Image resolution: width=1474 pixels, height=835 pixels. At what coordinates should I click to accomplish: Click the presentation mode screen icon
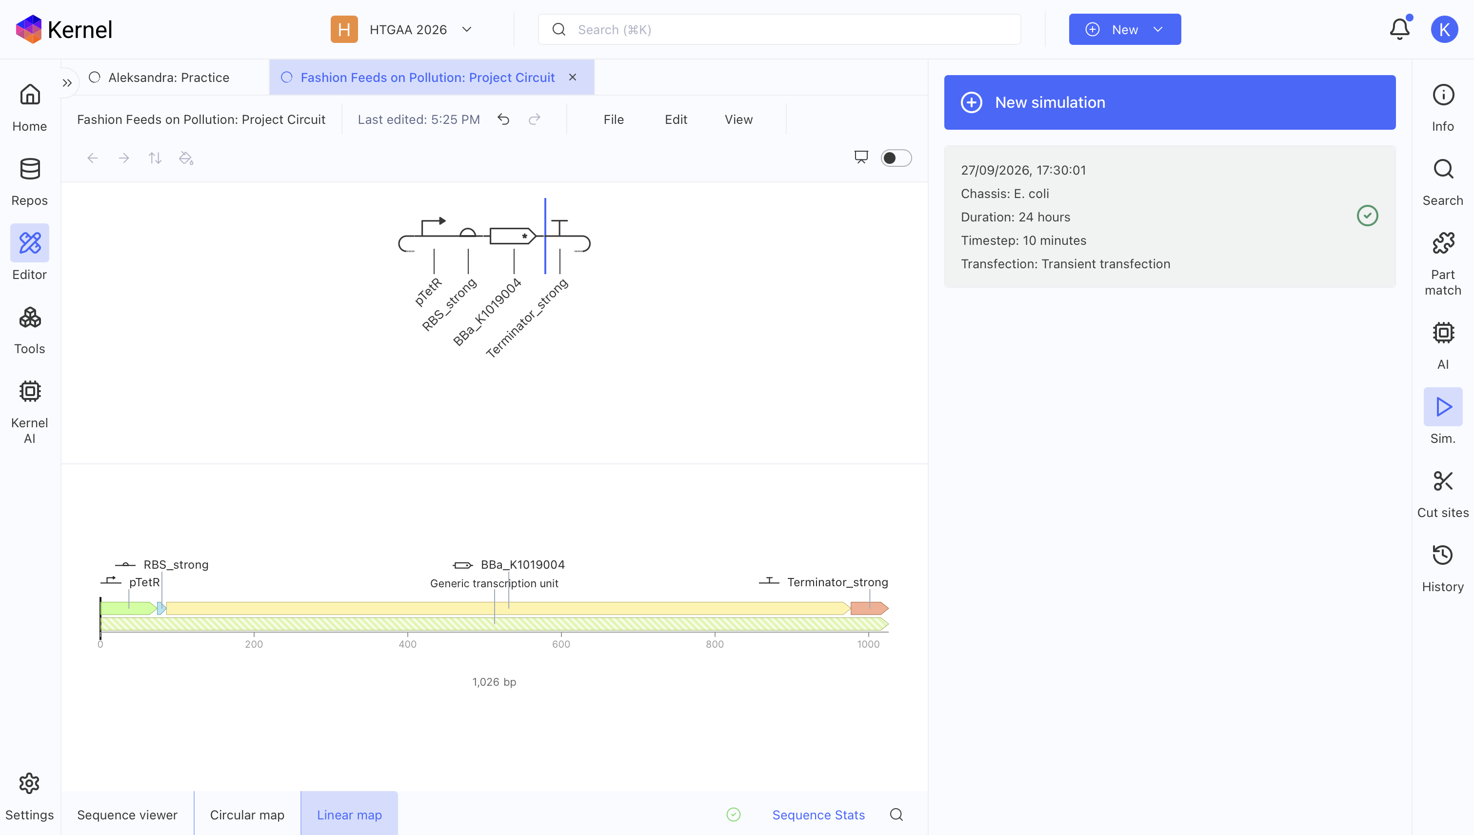861,157
